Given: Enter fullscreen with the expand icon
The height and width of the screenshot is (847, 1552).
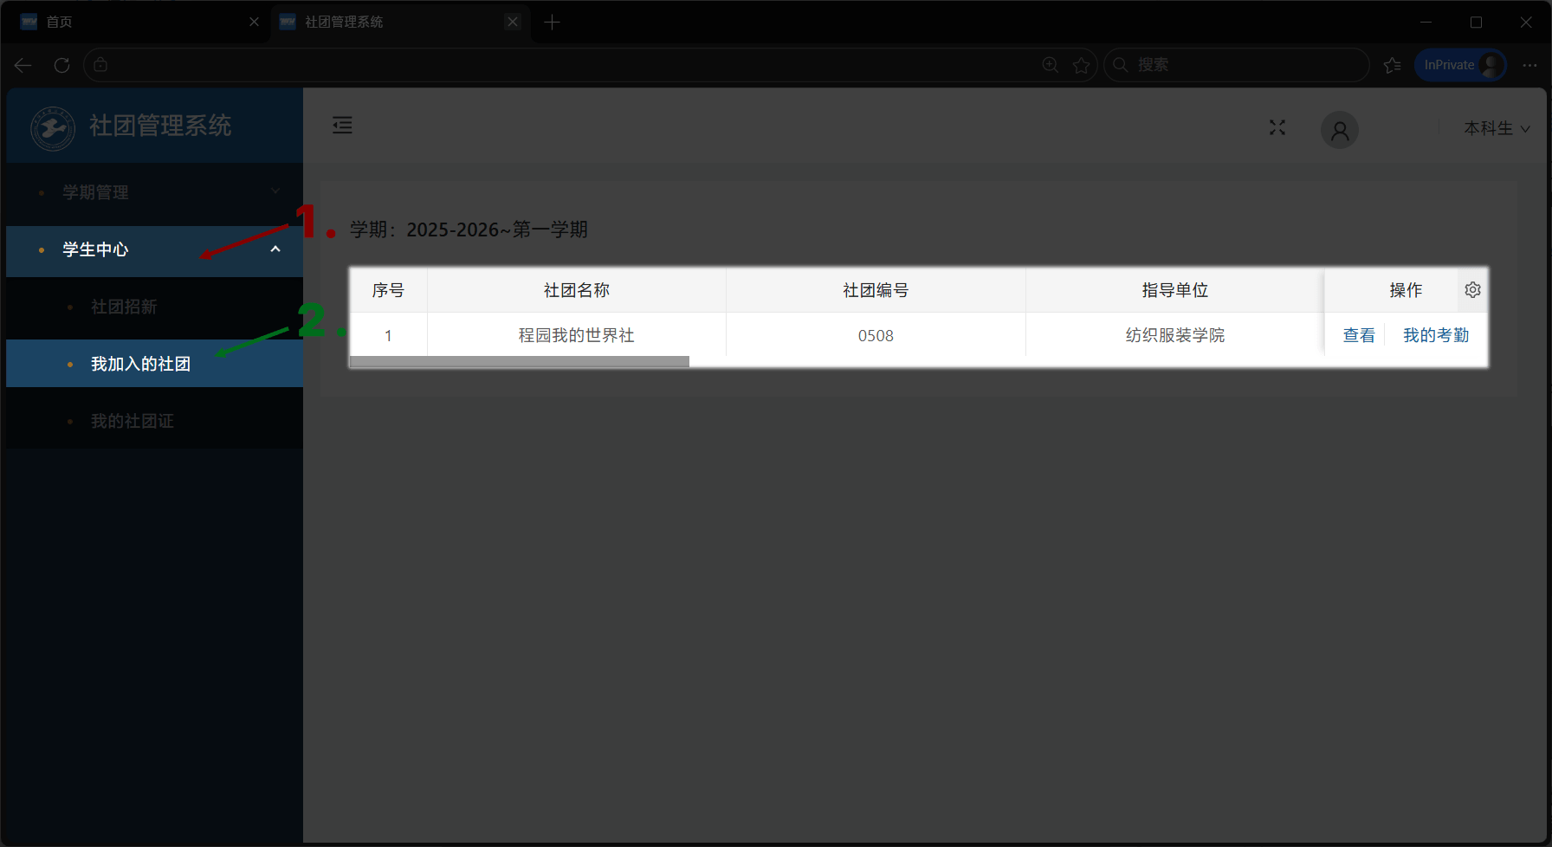Looking at the screenshot, I should (1277, 127).
